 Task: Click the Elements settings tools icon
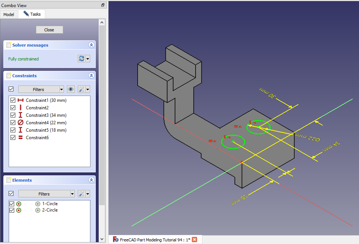pyautogui.click(x=81, y=194)
